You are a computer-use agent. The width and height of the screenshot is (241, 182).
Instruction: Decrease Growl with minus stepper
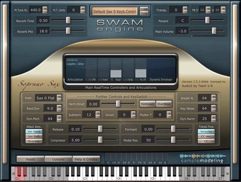(x=133, y=116)
